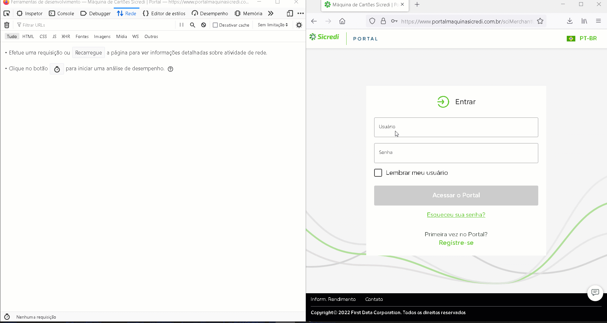Open browser downloads panel
This screenshot has width=607, height=323.
point(570,21)
